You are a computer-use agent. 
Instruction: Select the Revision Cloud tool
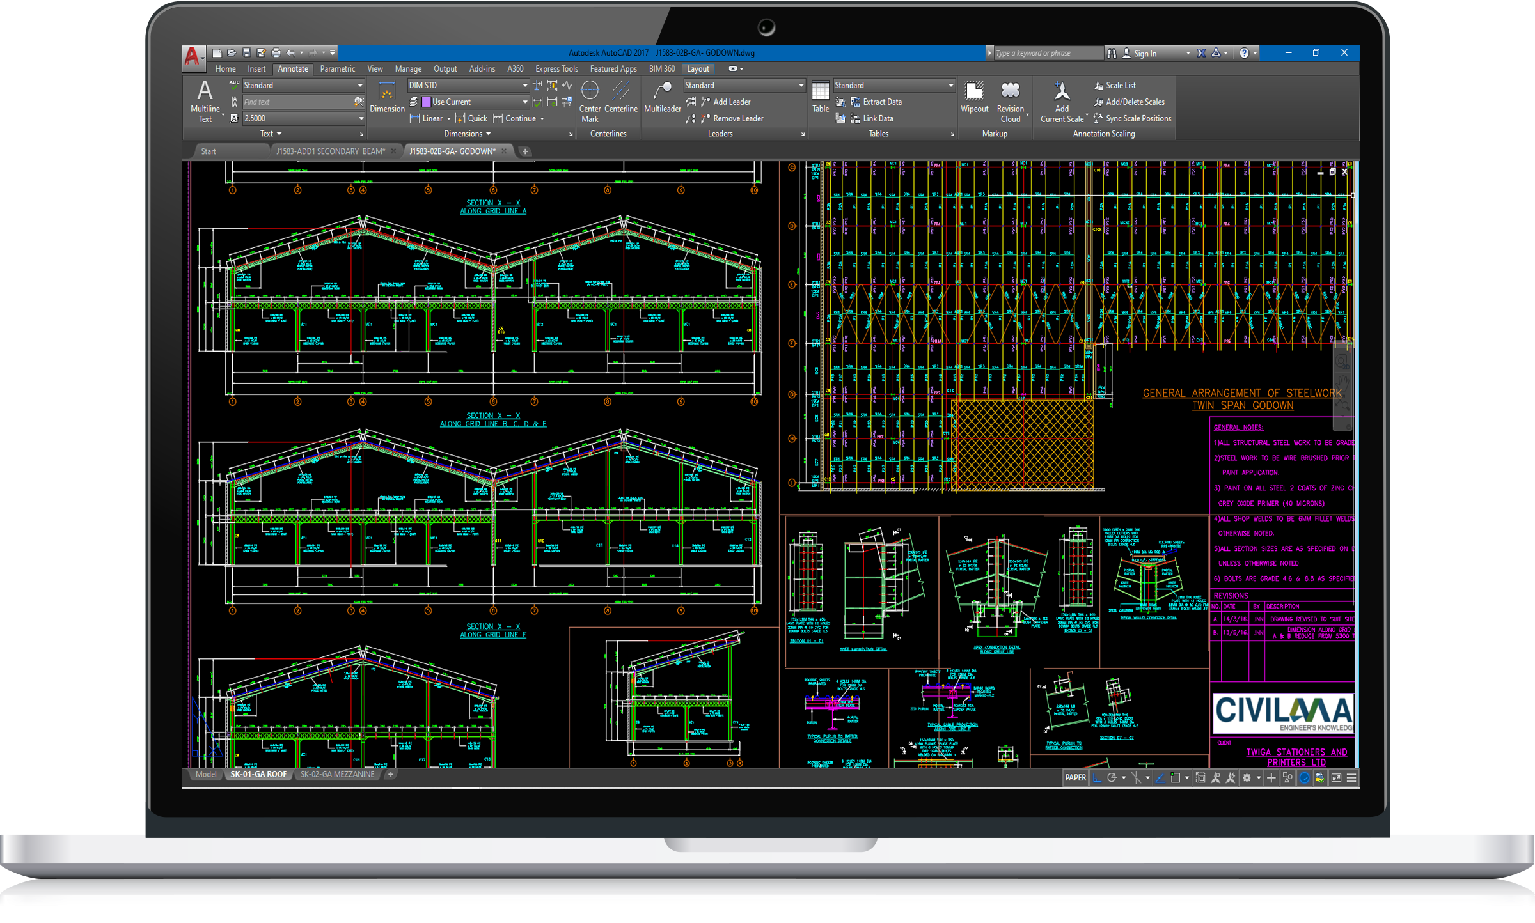[x=1011, y=101]
